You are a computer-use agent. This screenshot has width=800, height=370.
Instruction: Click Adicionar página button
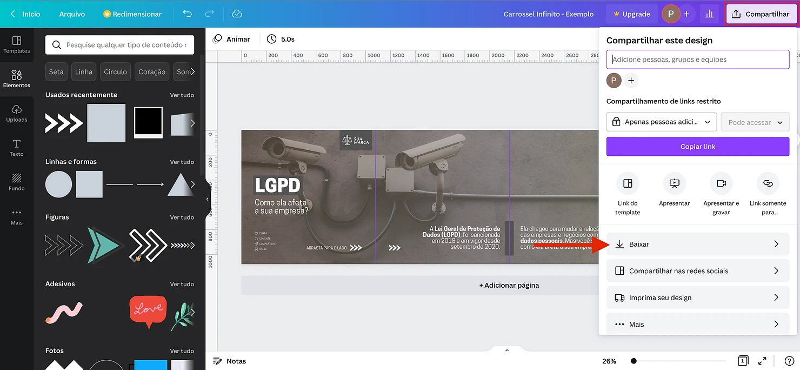pos(509,285)
